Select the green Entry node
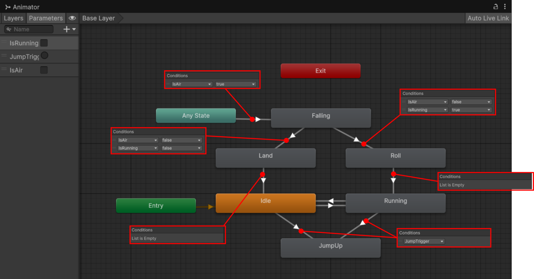Image resolution: width=534 pixels, height=279 pixels. pyautogui.click(x=156, y=206)
